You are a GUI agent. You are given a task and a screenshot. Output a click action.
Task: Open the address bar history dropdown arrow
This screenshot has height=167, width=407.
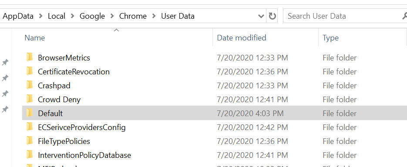click(261, 17)
